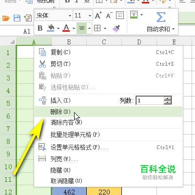Click the merge cells icon in mini toolbar
Viewport: 195px width, 195px height.
134,15
